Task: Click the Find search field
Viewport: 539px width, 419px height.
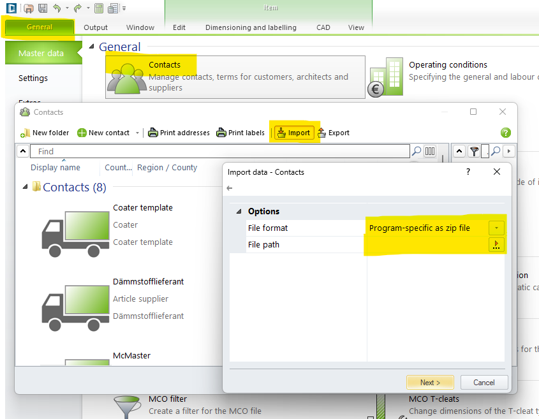Action: pyautogui.click(x=217, y=151)
